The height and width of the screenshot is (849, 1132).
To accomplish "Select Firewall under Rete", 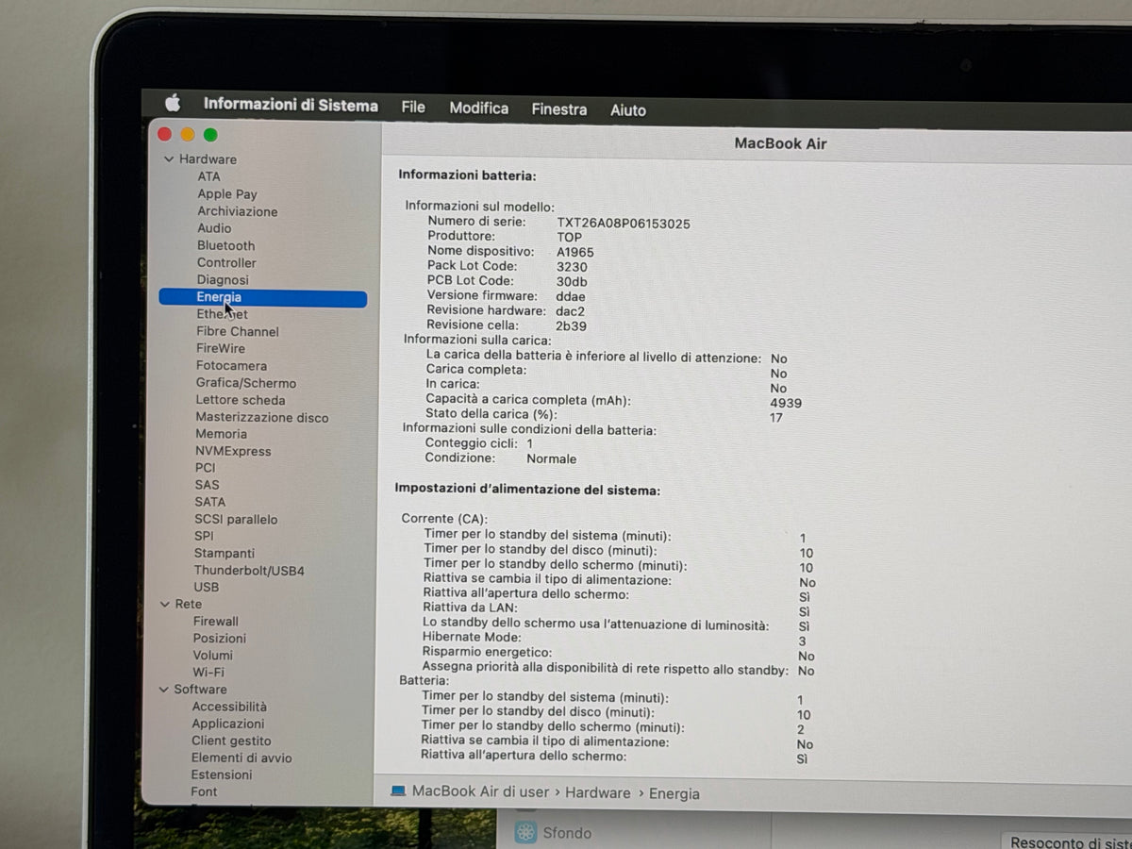I will coord(216,622).
